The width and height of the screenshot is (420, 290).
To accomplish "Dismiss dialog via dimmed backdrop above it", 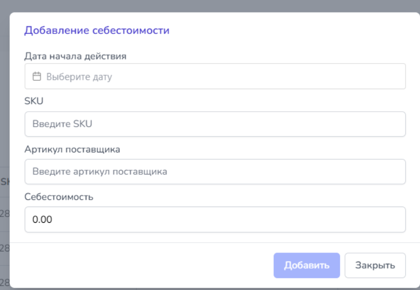I will 208,6.
